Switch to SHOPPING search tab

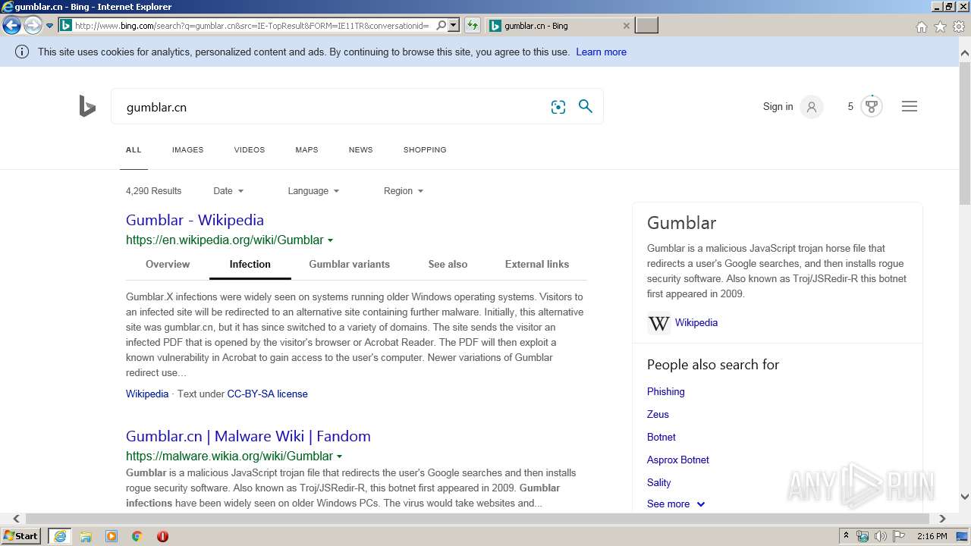(425, 149)
